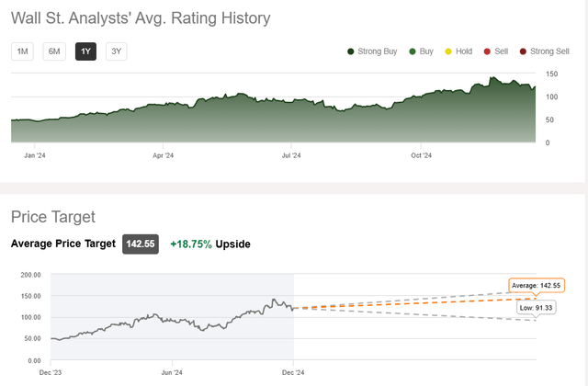Click the Strong Sell legend dot
The height and width of the screenshot is (386, 588).
(x=523, y=51)
